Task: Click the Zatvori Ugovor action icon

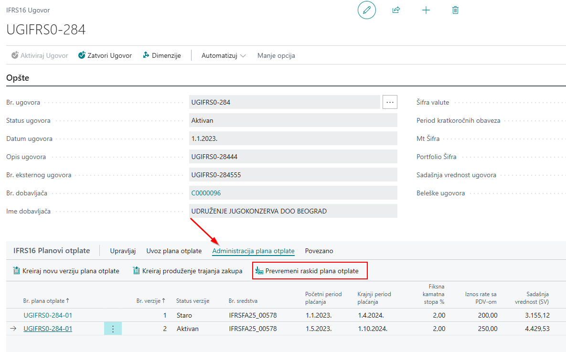Action: [x=82, y=55]
